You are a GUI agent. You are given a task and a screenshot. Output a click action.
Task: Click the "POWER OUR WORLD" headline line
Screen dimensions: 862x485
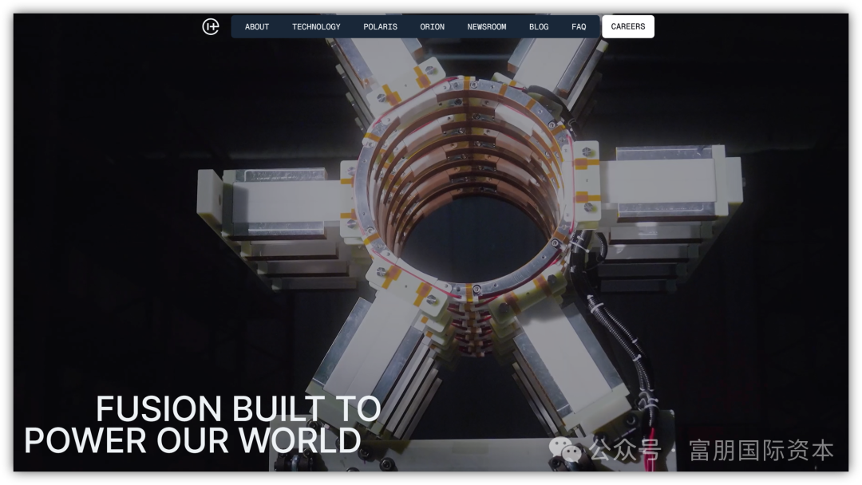pyautogui.click(x=192, y=440)
